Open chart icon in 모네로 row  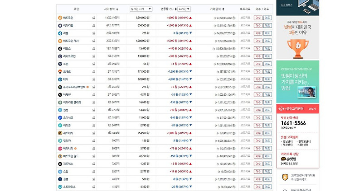pyautogui.click(x=94, y=71)
